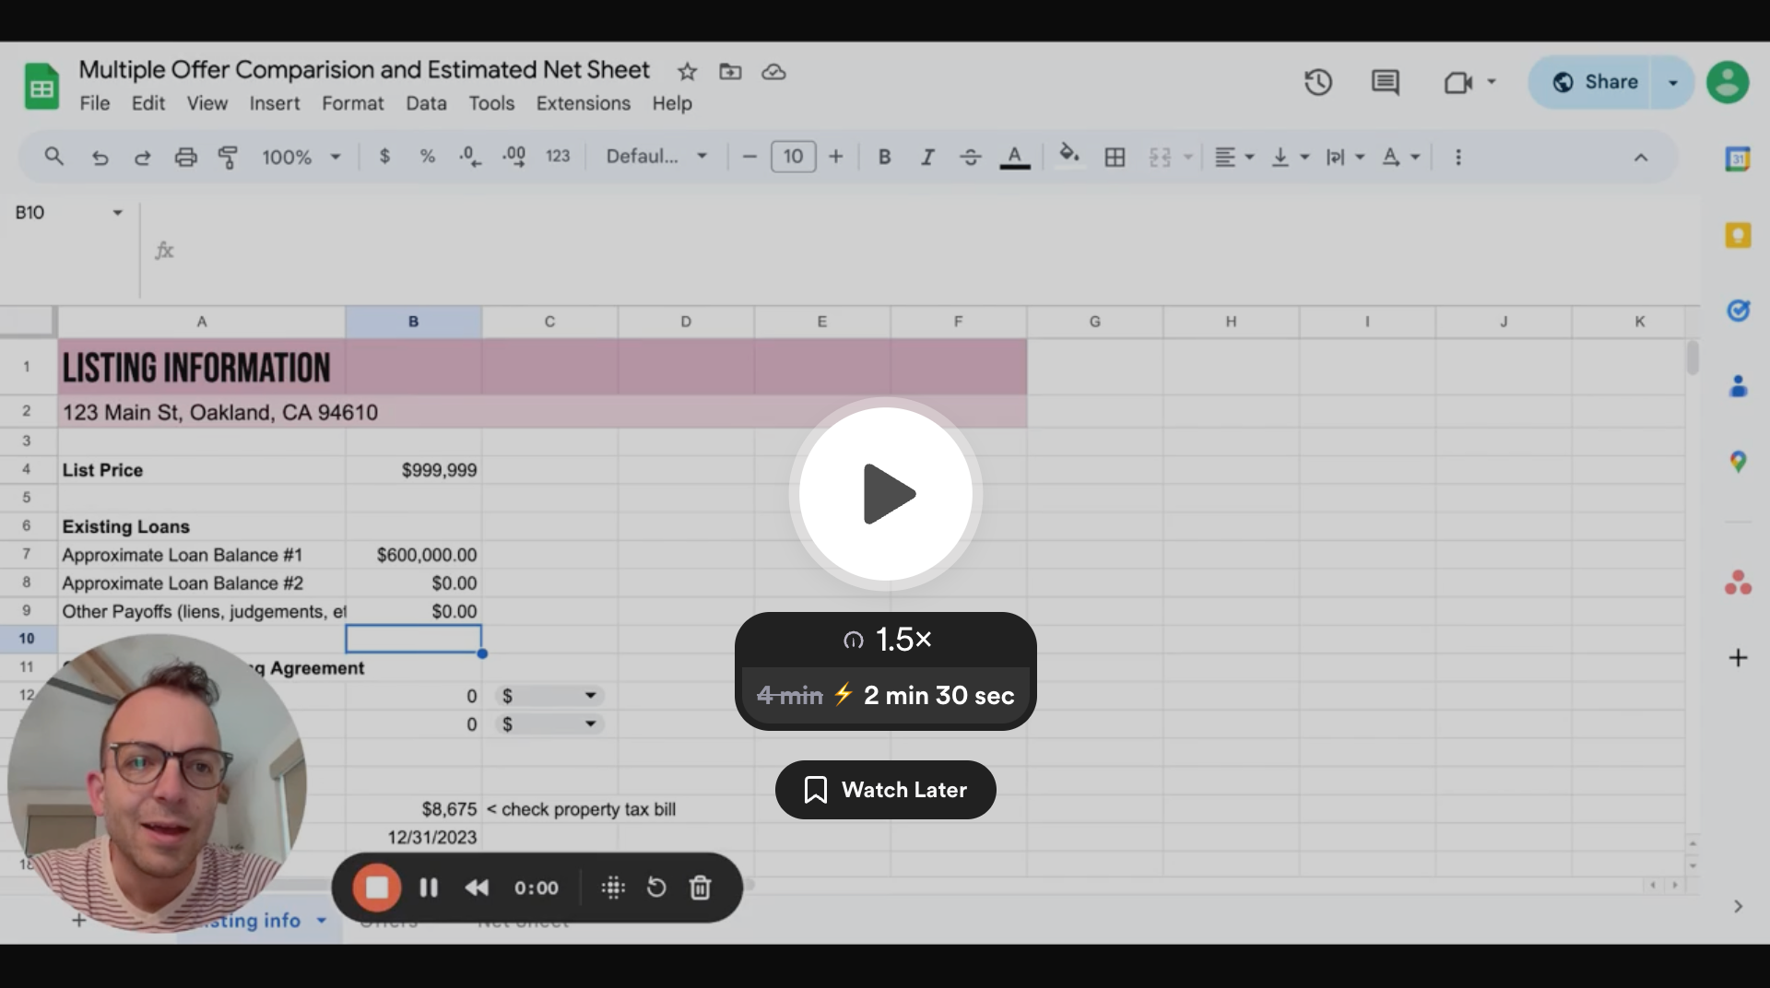Stop the recording with red stop button

coord(377,888)
